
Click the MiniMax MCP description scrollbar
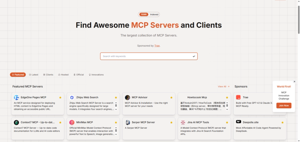click(x=116, y=131)
